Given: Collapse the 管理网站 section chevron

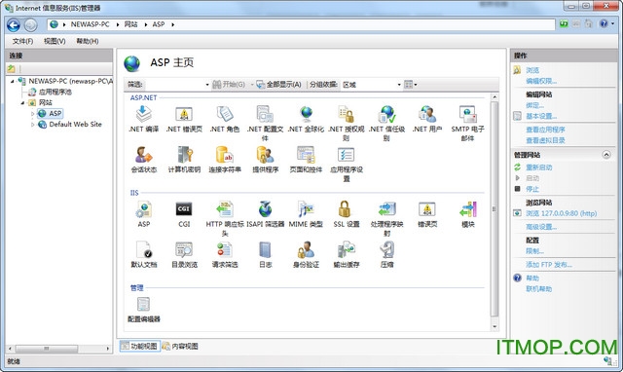Looking at the screenshot, I should pyautogui.click(x=606, y=155).
